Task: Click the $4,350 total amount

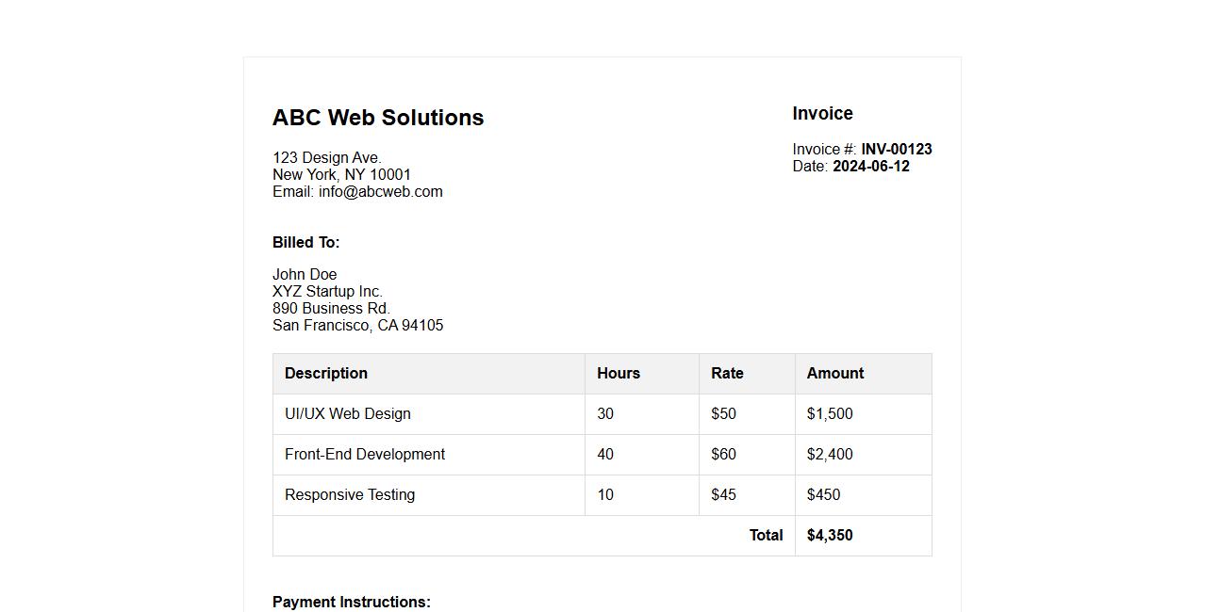Action: click(830, 536)
